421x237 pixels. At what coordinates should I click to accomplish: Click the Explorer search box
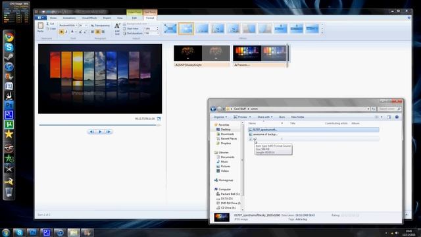click(x=389, y=109)
